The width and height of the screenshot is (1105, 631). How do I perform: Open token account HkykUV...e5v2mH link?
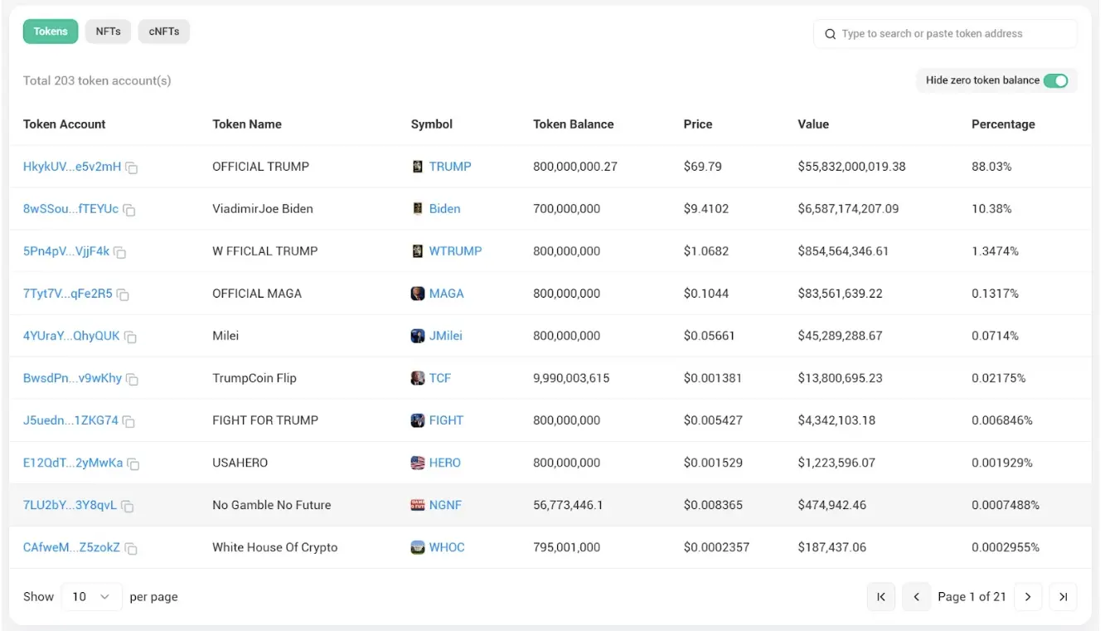click(x=72, y=167)
